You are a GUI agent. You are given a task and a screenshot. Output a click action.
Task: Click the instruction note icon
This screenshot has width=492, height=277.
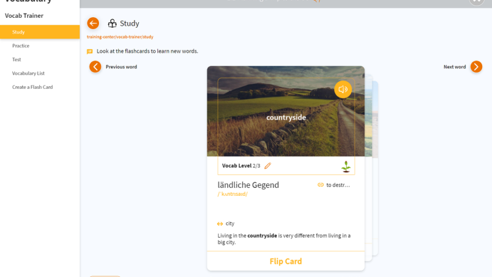[90, 52]
